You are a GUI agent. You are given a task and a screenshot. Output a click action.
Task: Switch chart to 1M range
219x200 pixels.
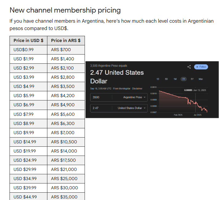(175, 79)
